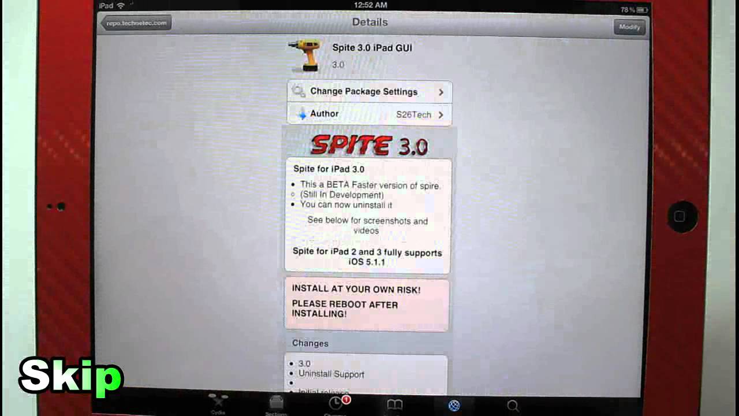The image size is (739, 416).
Task: Tap the 'PLEASE REBOOT AFTER INSTALLING!' text
Action: coord(345,309)
